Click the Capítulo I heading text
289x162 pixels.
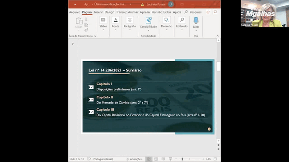pyautogui.click(x=104, y=84)
